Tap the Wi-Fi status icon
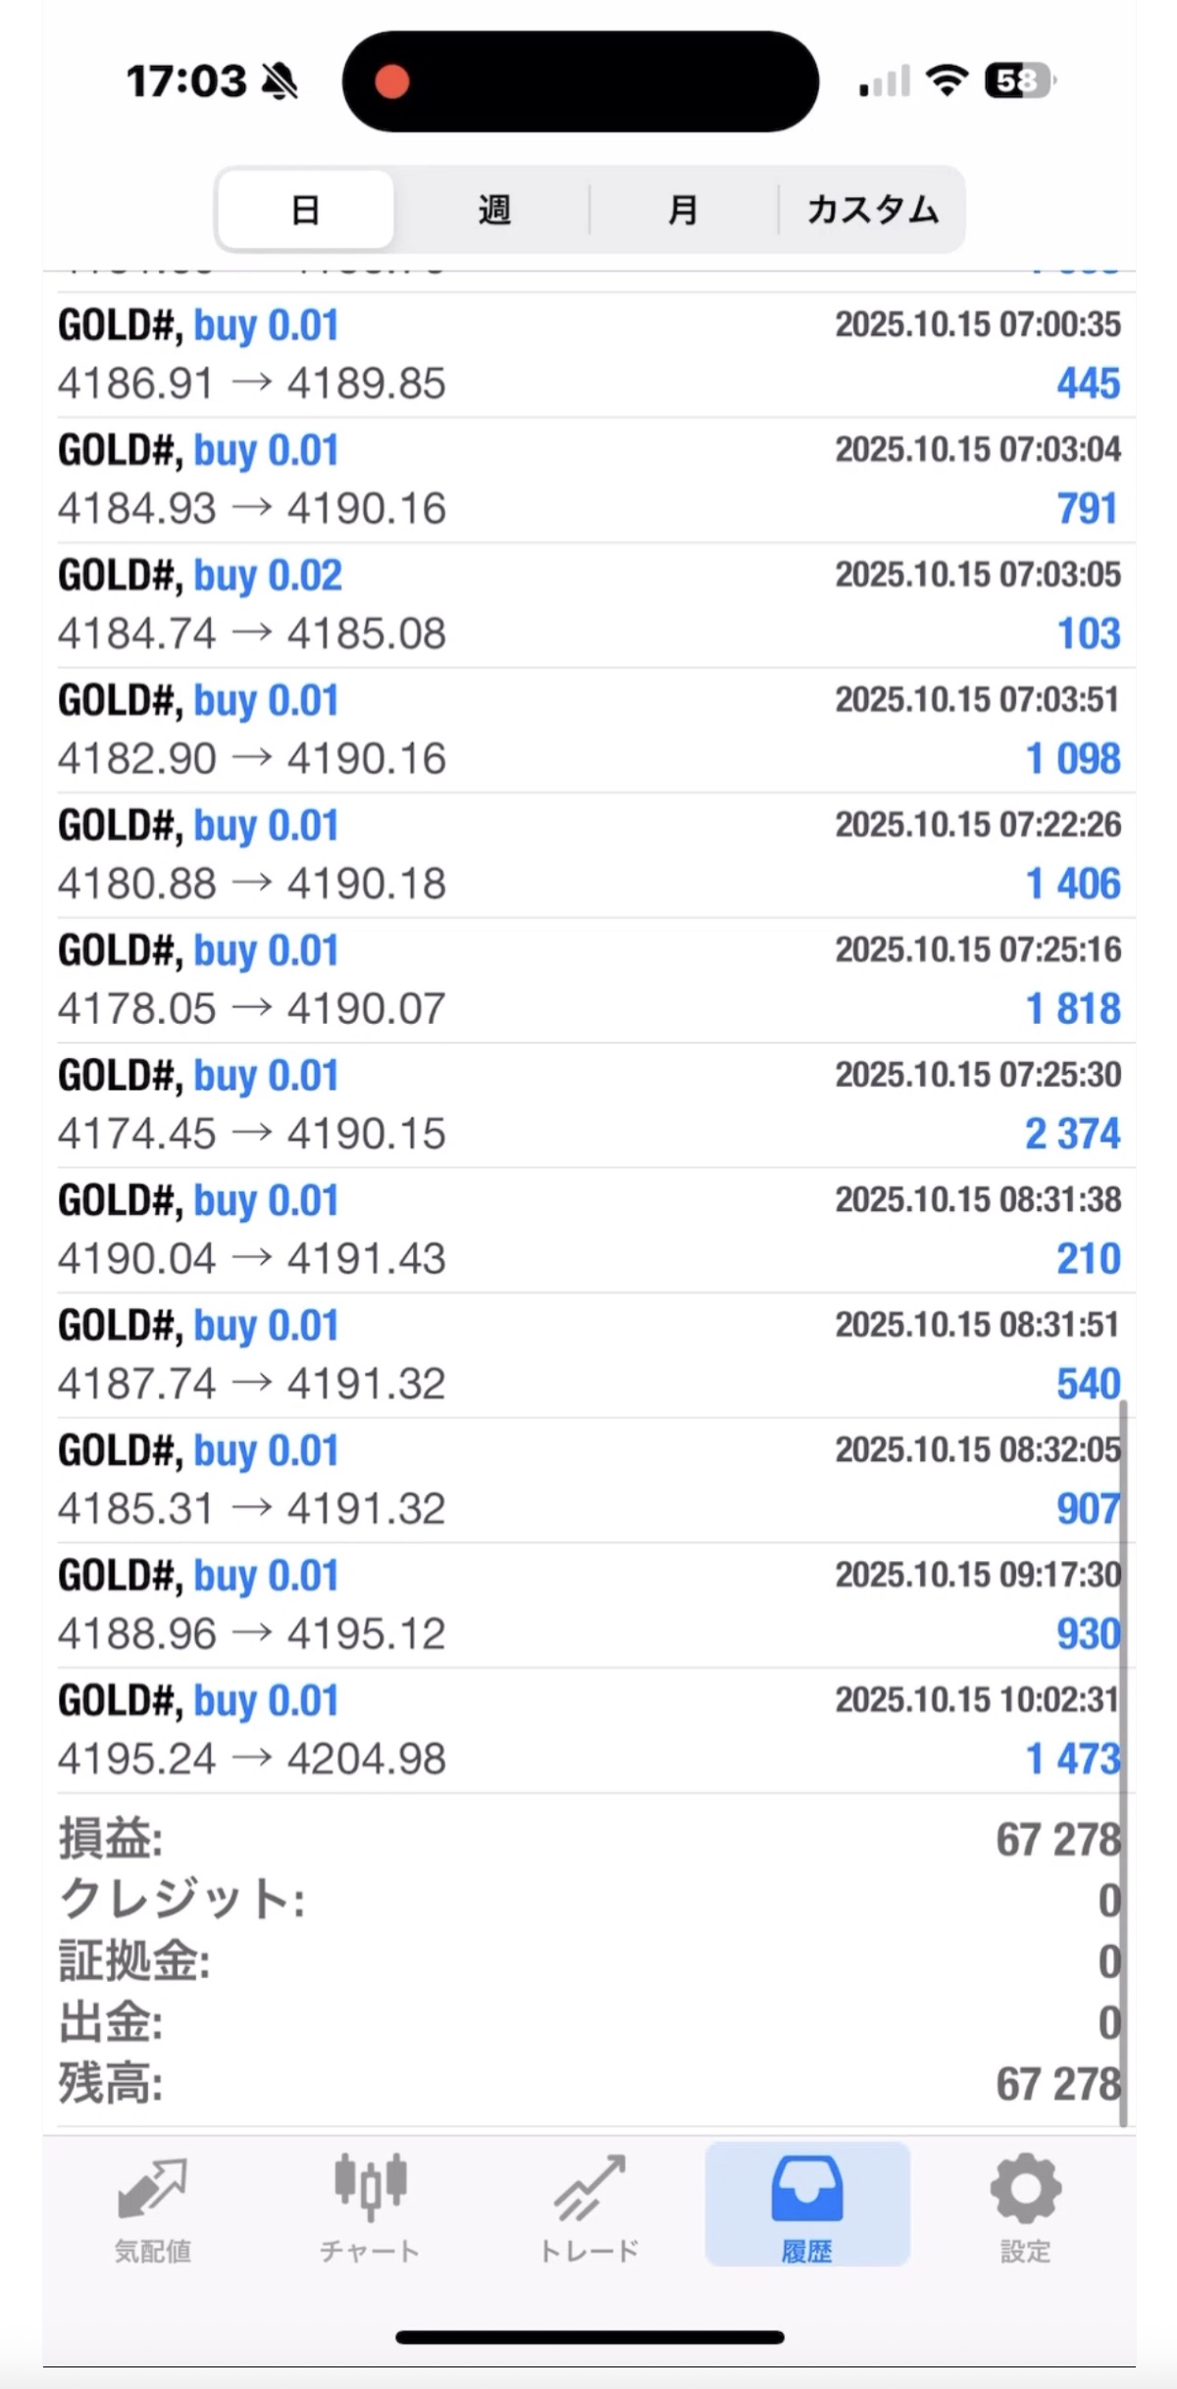Image resolution: width=1177 pixels, height=2389 pixels. (947, 80)
